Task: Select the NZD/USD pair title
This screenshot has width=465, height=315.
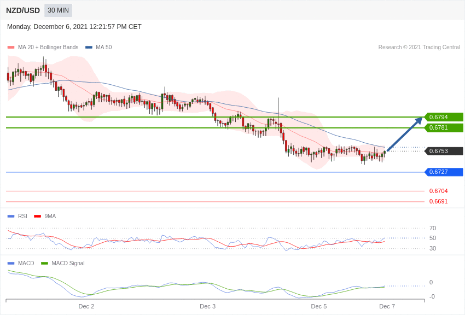Action: [23, 10]
